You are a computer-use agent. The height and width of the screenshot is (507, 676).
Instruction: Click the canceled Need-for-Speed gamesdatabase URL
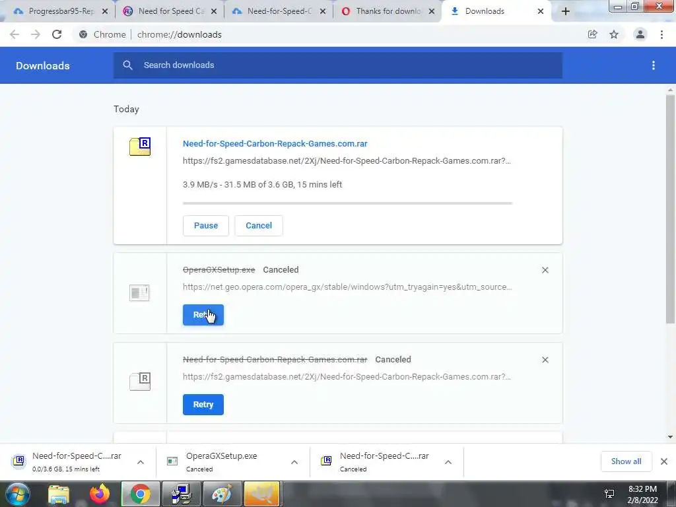[347, 376]
